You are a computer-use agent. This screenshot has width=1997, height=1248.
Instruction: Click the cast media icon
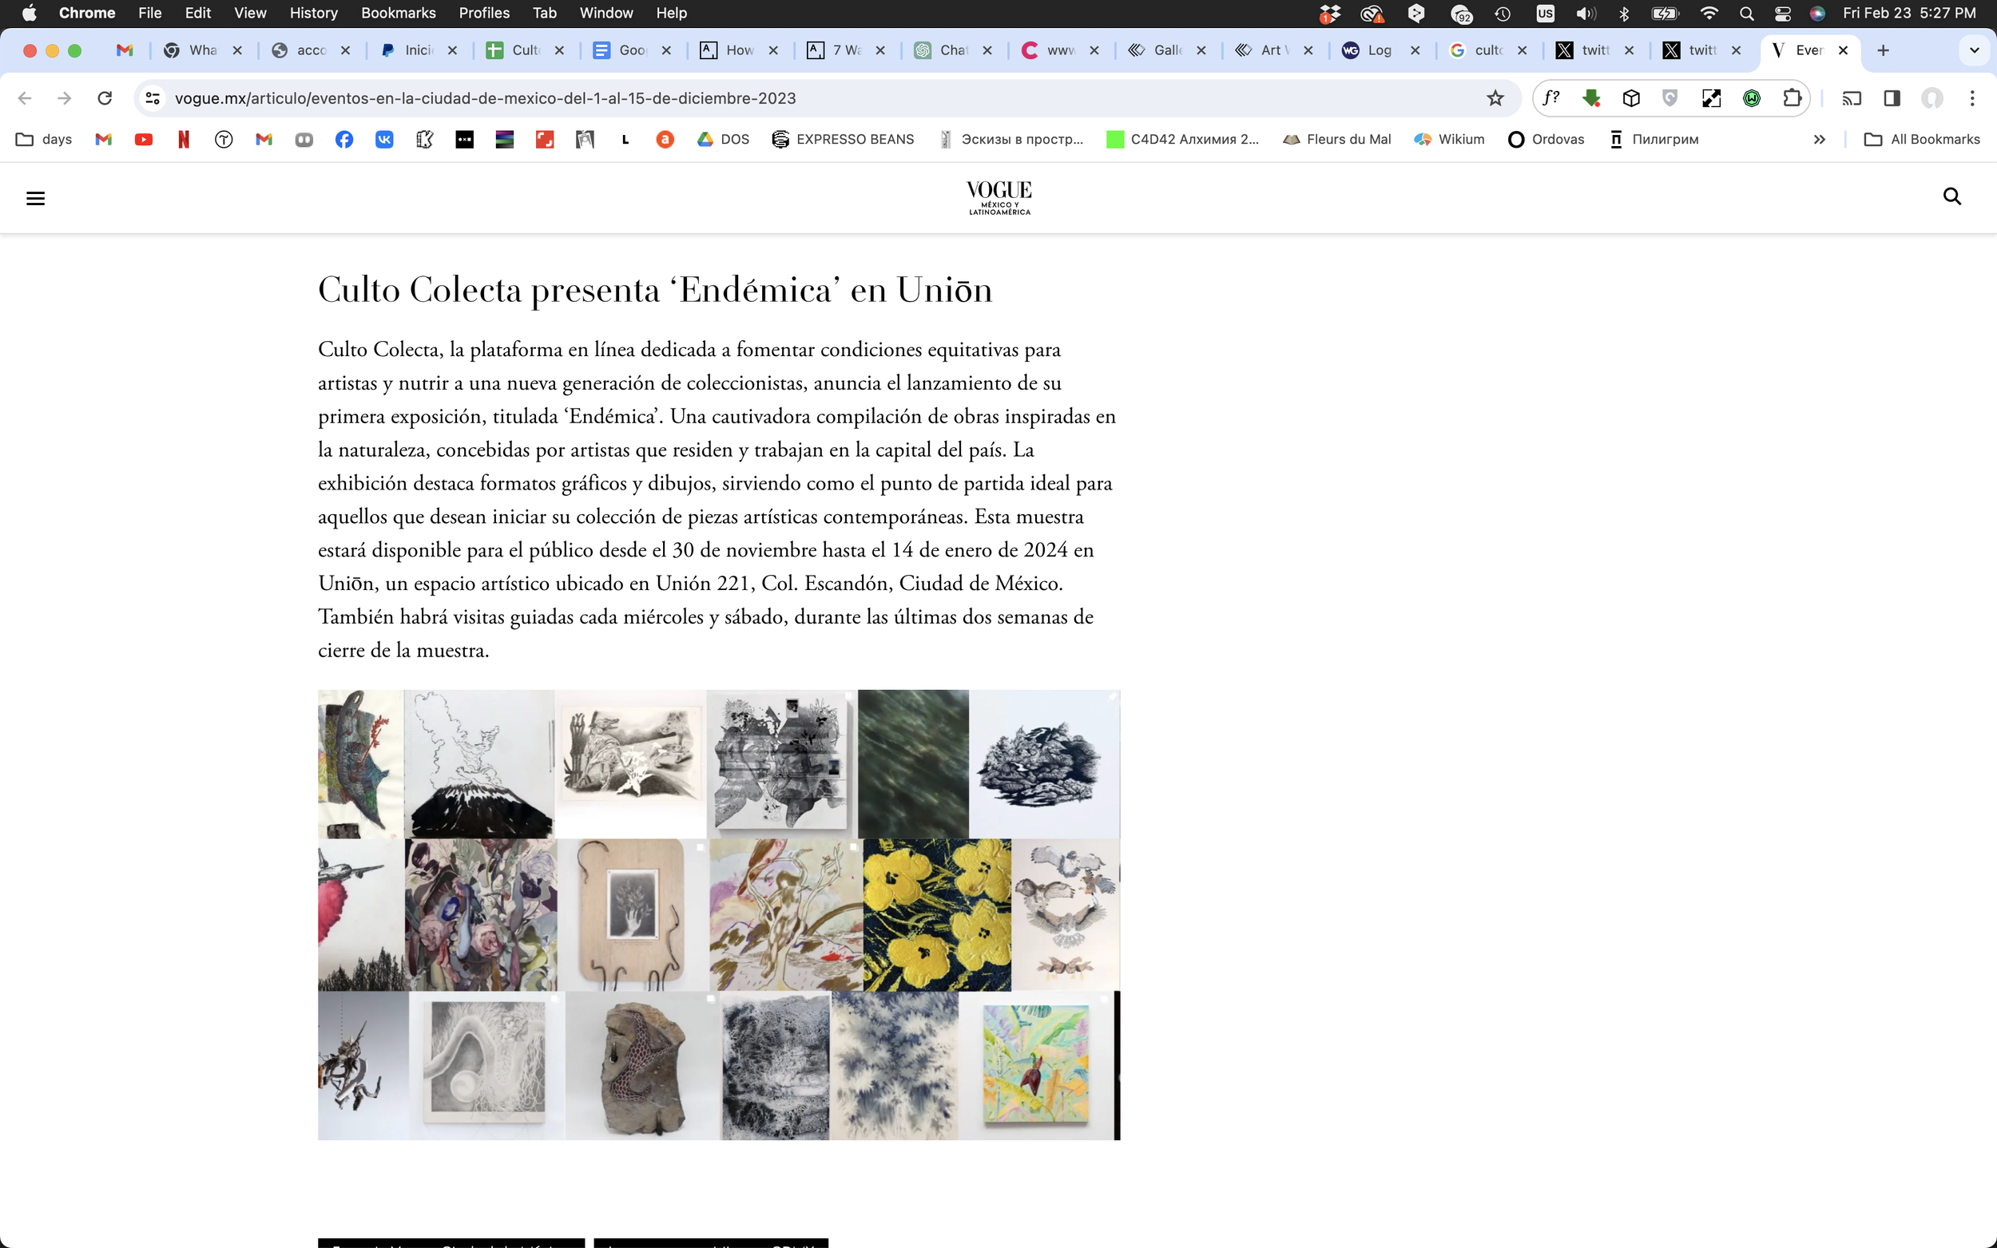[1852, 98]
